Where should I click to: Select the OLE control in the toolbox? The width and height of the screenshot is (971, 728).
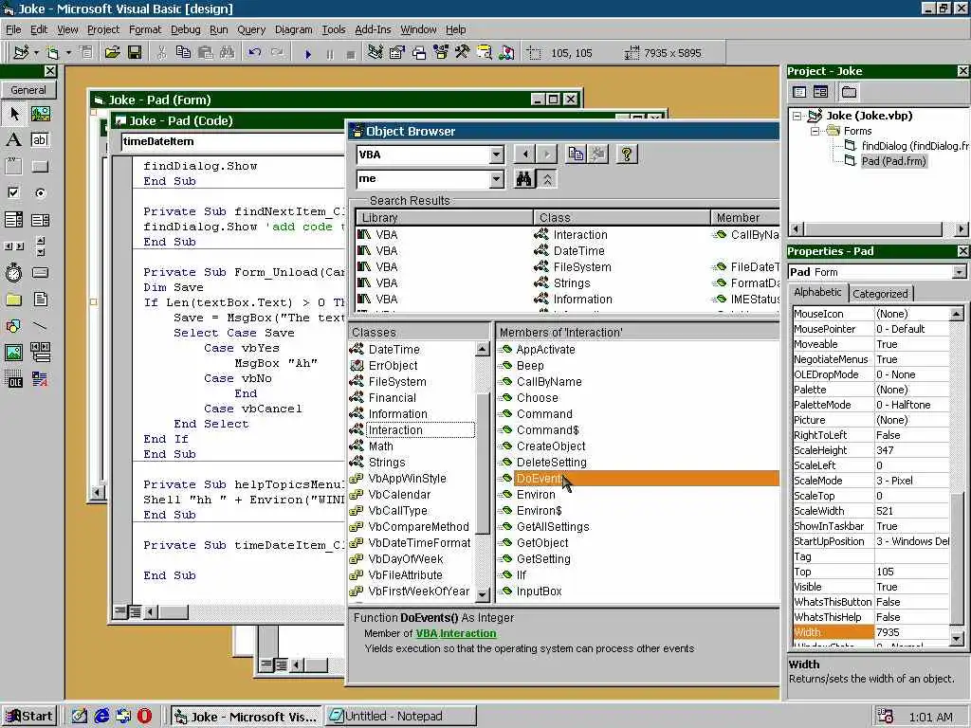(13, 379)
